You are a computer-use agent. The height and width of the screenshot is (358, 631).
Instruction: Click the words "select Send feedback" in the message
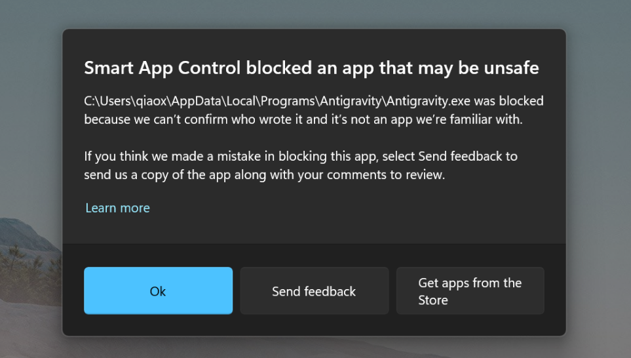(x=429, y=157)
